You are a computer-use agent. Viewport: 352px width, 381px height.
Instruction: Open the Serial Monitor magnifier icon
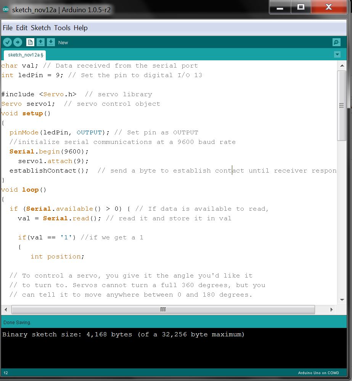[336, 42]
